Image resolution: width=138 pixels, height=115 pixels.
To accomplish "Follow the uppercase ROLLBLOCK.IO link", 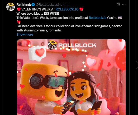I will click(67, 9).
